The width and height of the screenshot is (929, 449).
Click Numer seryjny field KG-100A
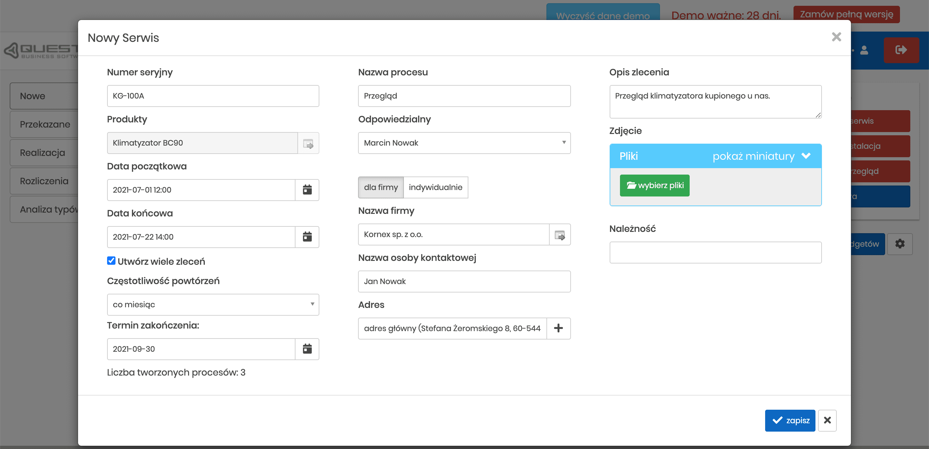213,96
